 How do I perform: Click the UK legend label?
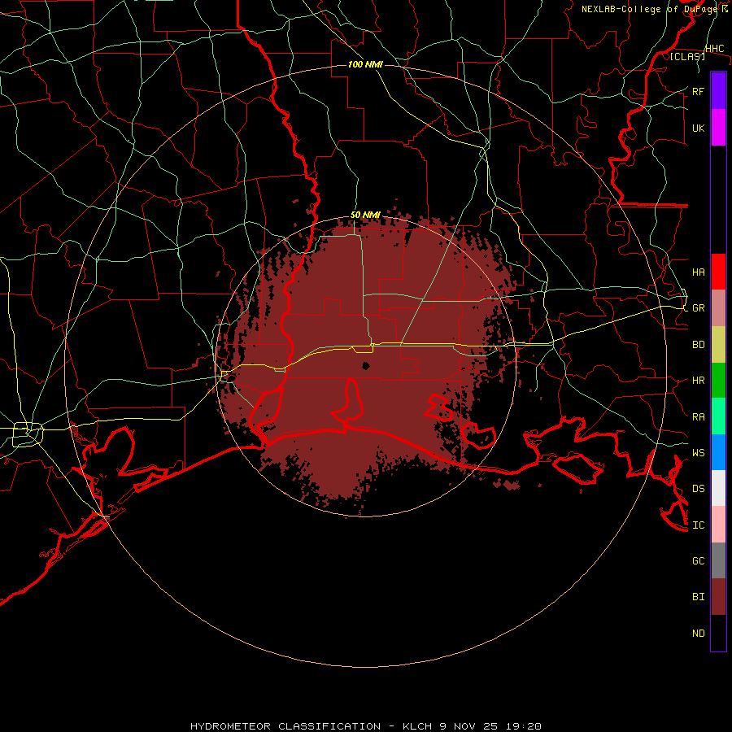(x=699, y=128)
